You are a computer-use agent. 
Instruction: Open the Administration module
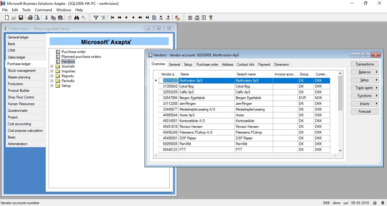coord(25,144)
